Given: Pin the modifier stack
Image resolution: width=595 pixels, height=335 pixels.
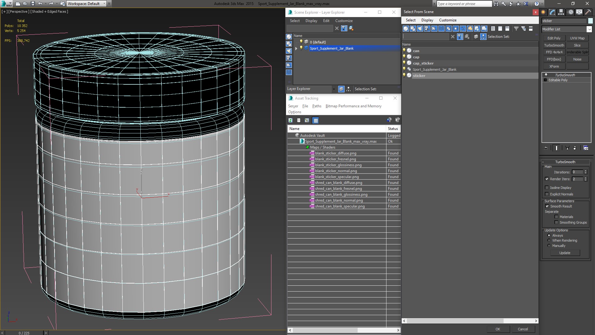Looking at the screenshot, I should coord(546,148).
